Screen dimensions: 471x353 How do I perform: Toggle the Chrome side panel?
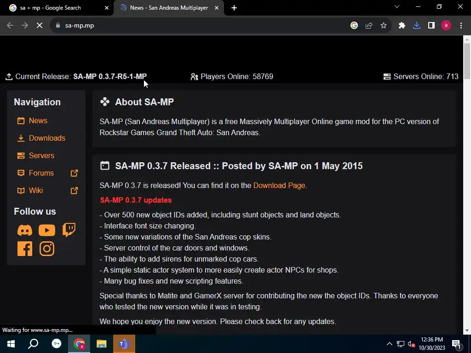431,26
